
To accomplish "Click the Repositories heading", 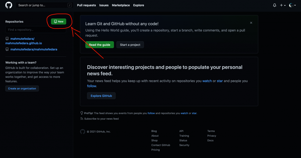I will click(x=14, y=22).
